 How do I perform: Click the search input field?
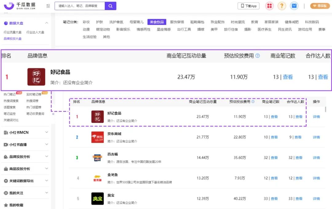tap(80, 6)
